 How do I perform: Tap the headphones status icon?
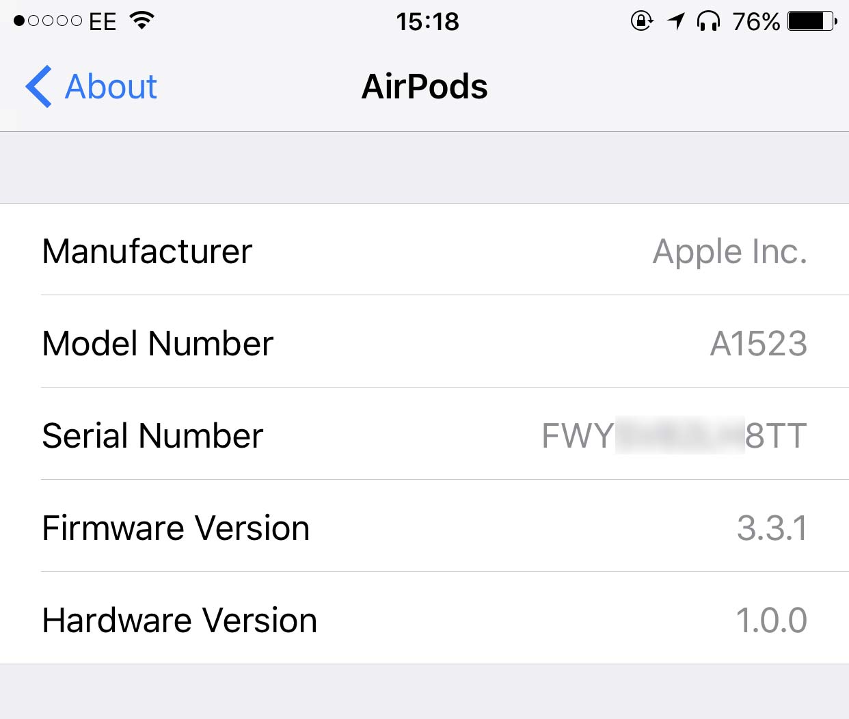pyautogui.click(x=708, y=21)
